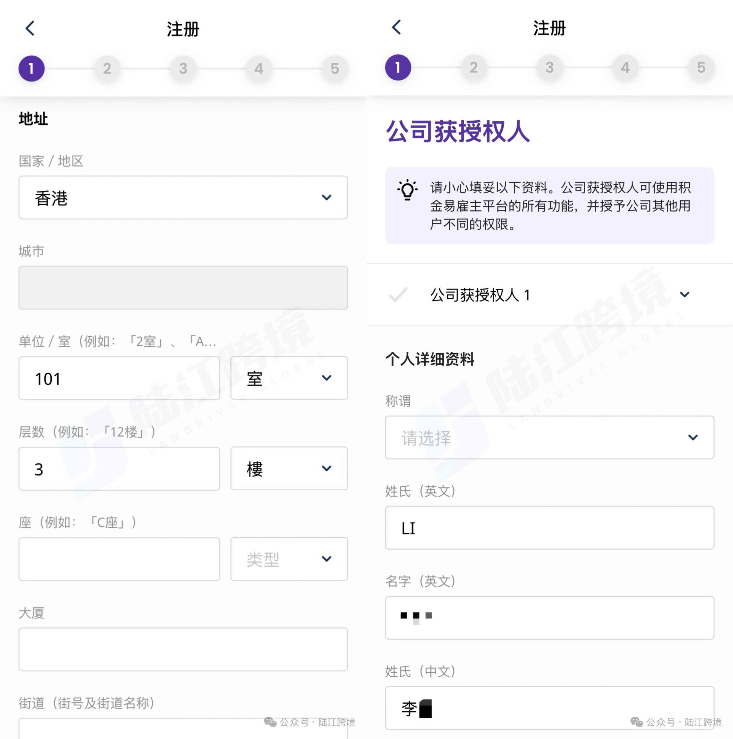Select step 2 circle on left screen
The height and width of the screenshot is (739, 733).
[107, 68]
